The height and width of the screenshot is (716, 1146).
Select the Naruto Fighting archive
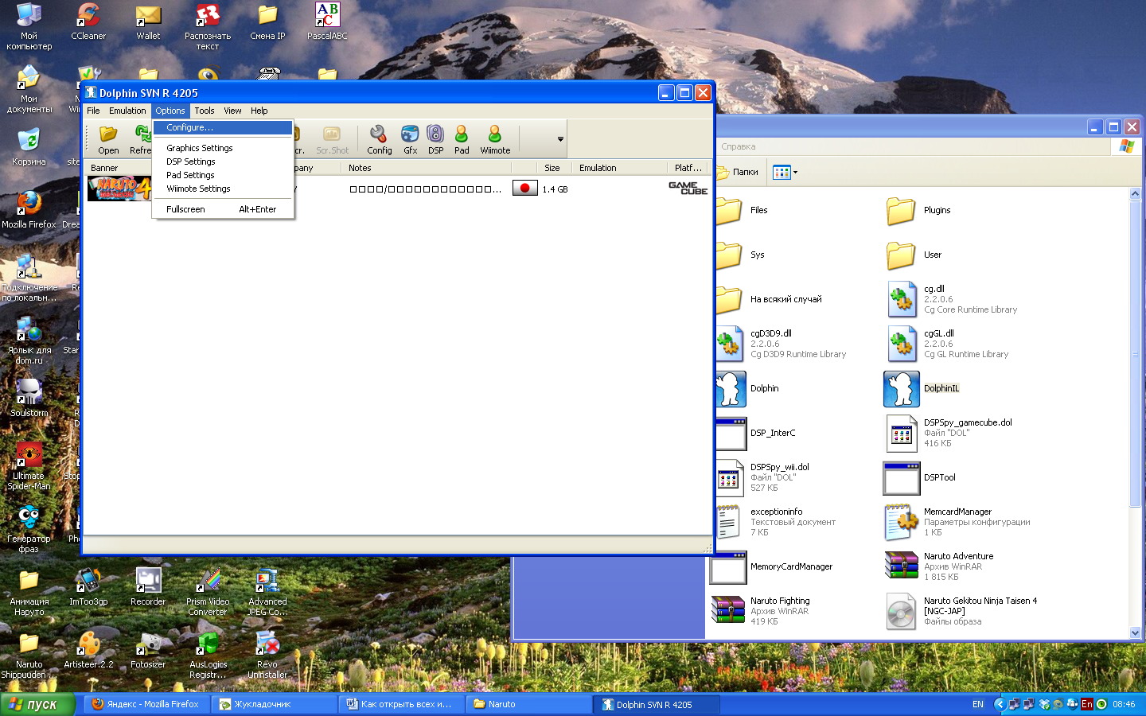tap(761, 611)
